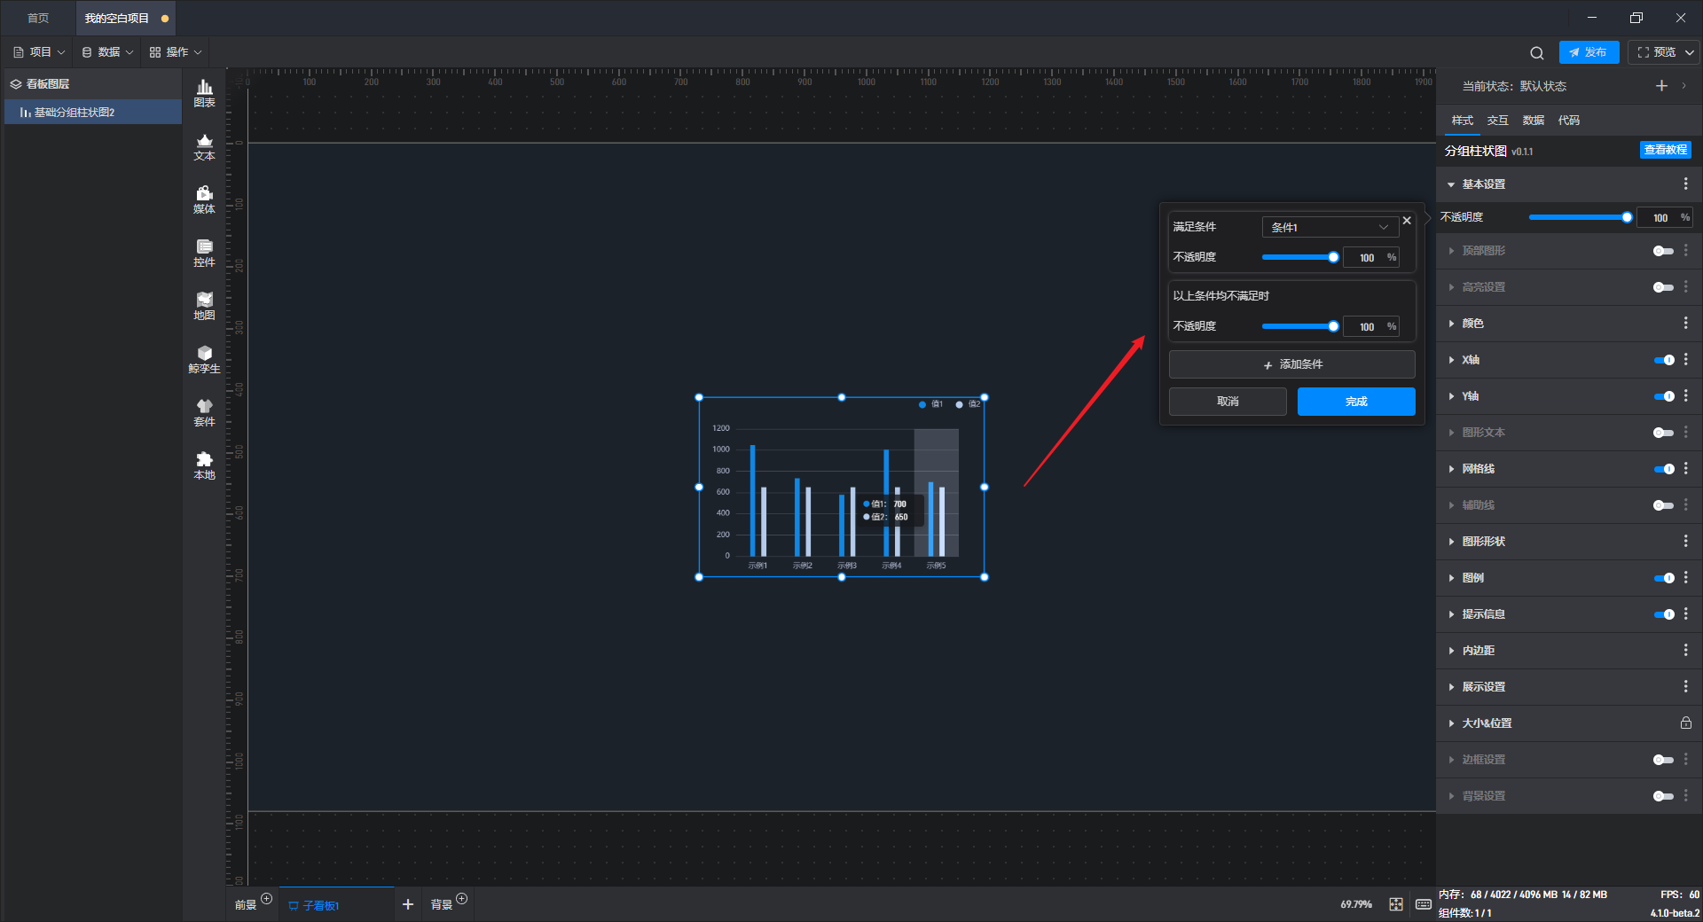Toggle the Y轴 switch
This screenshot has width=1703, height=922.
(x=1664, y=396)
